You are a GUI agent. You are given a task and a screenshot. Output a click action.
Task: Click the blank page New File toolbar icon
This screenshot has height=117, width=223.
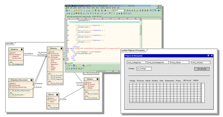74,10
